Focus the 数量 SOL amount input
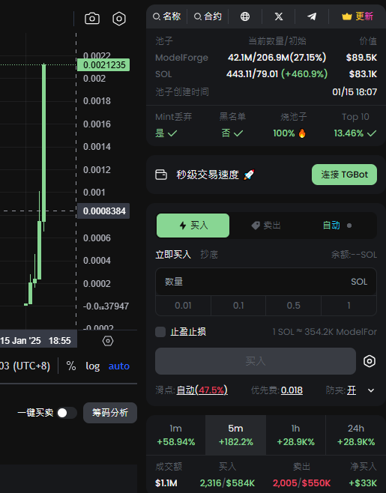 tap(266, 282)
